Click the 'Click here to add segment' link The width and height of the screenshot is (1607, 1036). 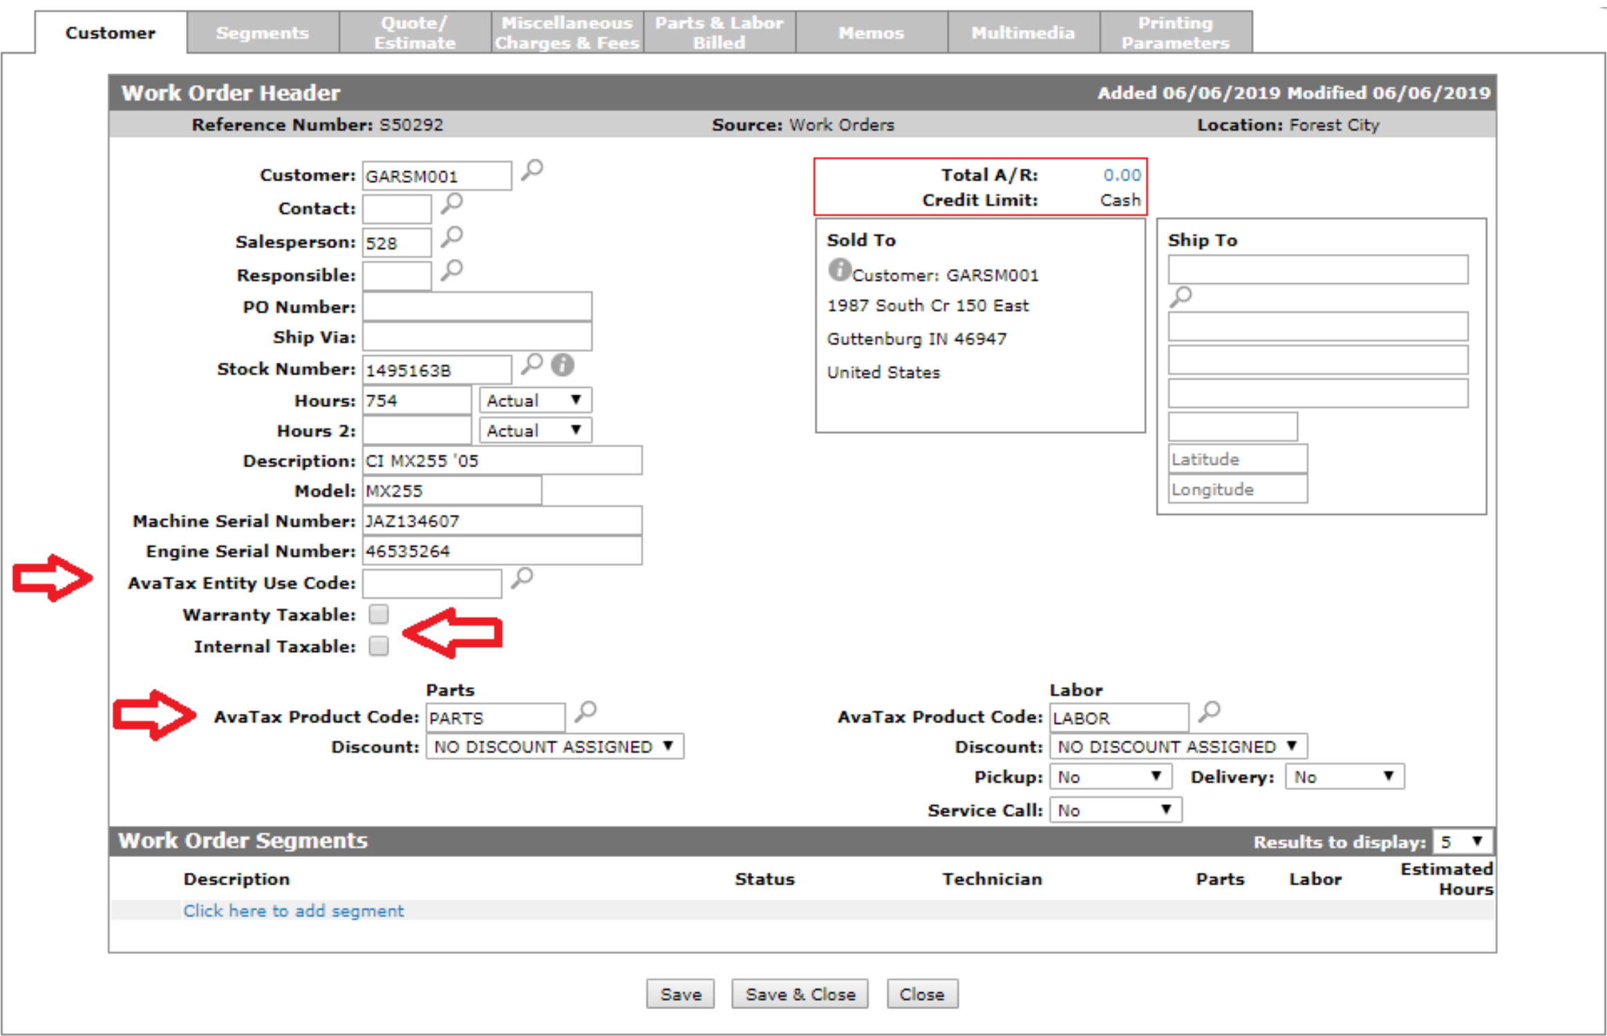tap(293, 911)
